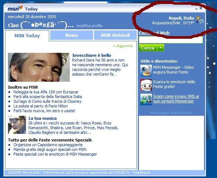Click Scopri come inviare SMS link

(x=176, y=98)
